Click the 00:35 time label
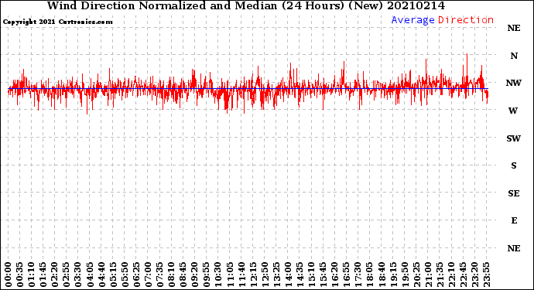This screenshot has width=534, height=290. [20, 275]
